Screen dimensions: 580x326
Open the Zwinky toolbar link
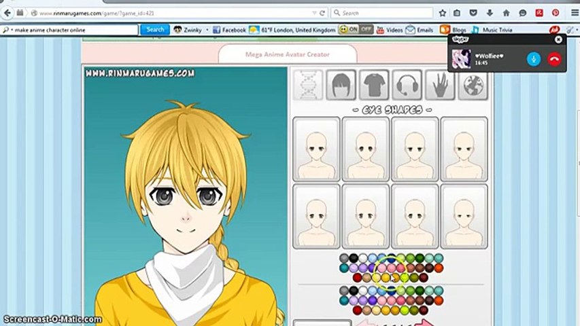[188, 30]
